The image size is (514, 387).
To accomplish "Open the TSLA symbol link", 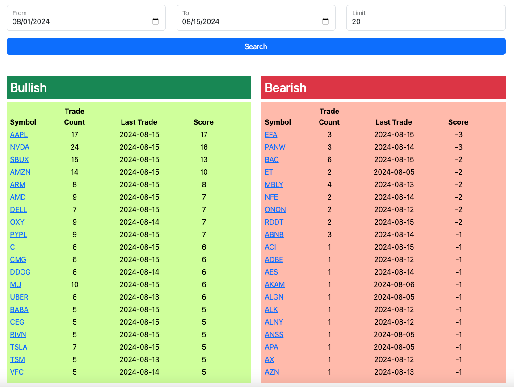I will click(19, 347).
